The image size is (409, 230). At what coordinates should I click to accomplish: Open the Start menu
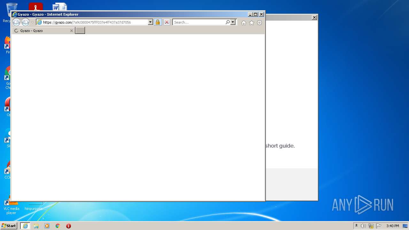tap(9, 226)
